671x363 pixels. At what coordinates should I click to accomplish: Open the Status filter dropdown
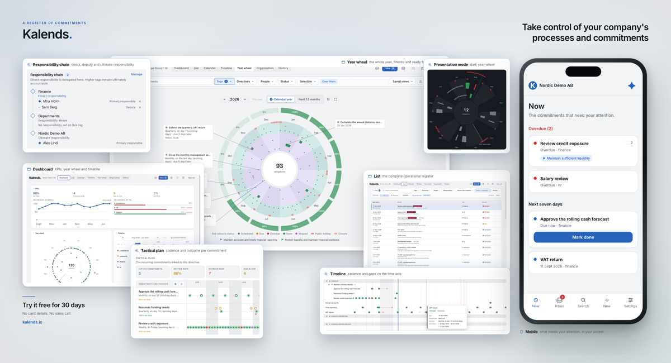(286, 82)
